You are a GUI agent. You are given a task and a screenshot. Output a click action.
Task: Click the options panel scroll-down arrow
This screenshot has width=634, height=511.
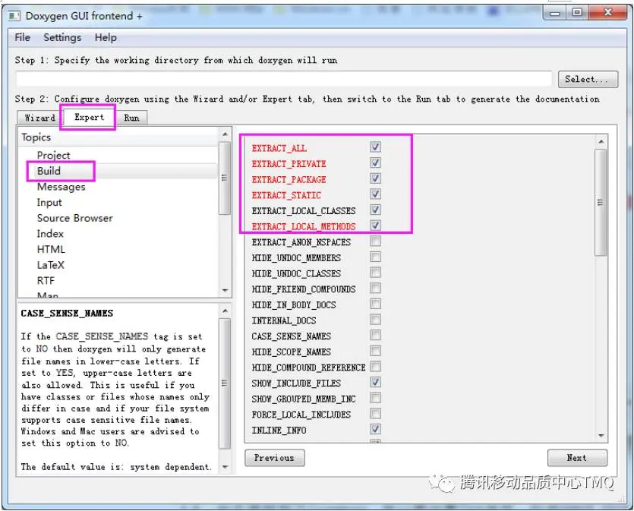[x=601, y=436]
